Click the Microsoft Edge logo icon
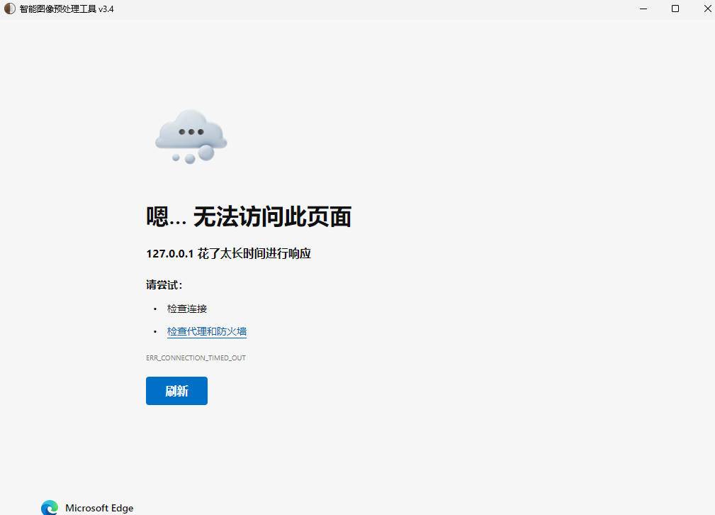This screenshot has width=715, height=515. click(49, 508)
